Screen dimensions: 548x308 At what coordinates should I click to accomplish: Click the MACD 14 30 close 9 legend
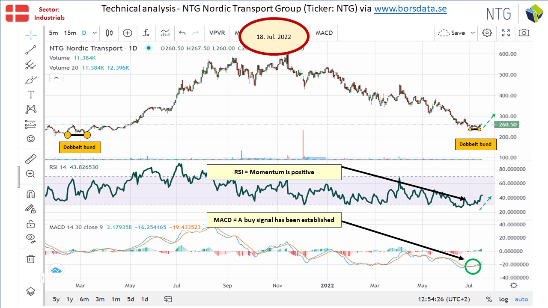pos(76,227)
